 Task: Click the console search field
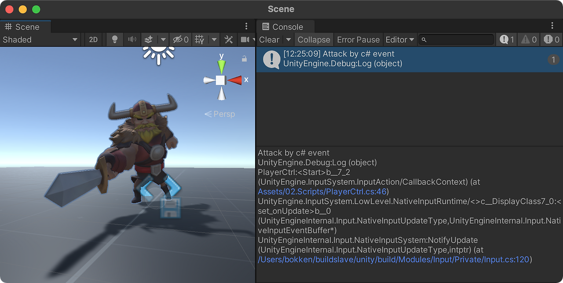tap(456, 40)
